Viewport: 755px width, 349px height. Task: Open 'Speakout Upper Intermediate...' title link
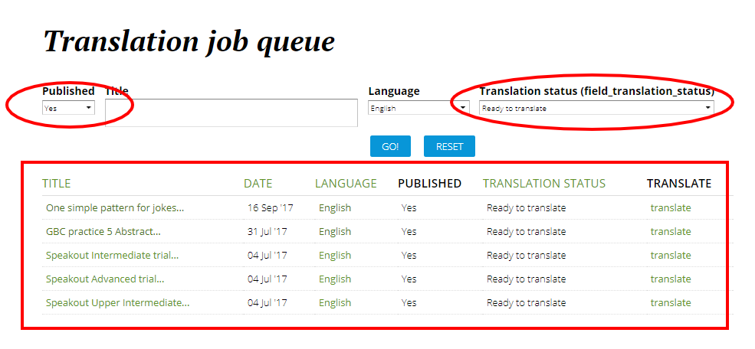point(117,302)
